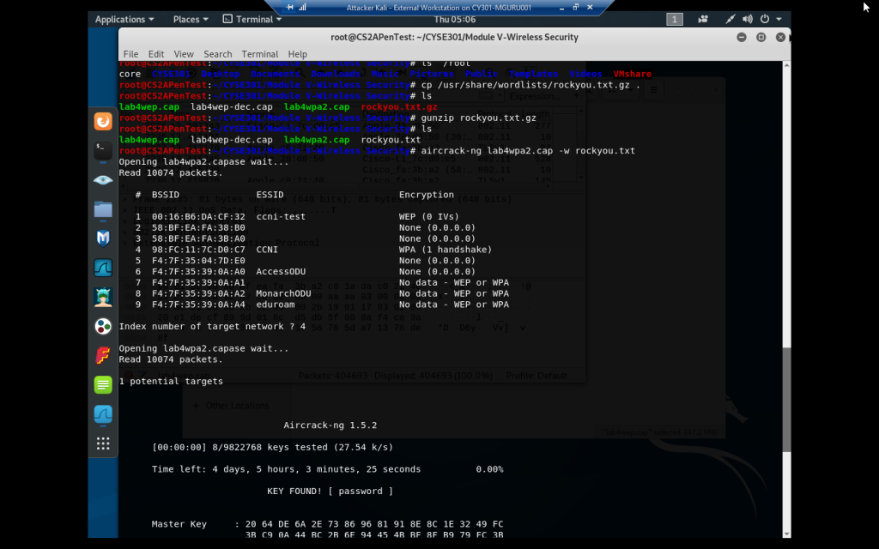Click the VMshare folder name
Screen dimensions: 879x549
[x=632, y=74]
